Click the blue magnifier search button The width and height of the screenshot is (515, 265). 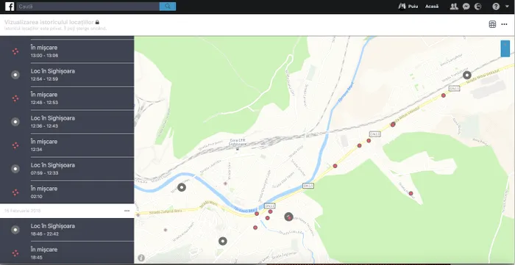[x=168, y=7]
